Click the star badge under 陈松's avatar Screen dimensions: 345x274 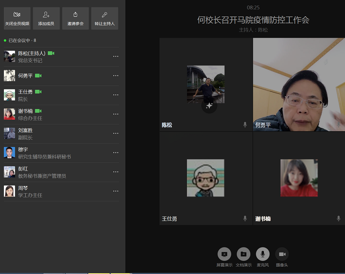coord(209,105)
